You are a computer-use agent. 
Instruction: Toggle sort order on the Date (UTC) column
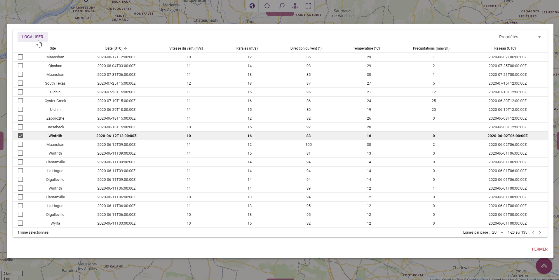tap(116, 48)
